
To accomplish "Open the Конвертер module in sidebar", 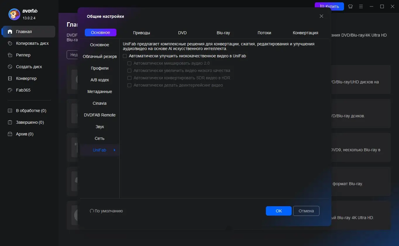I will click(28, 78).
